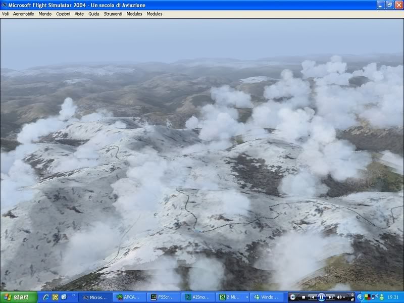
Task: Pause playback in the media player toolbar
Action: coord(321,297)
